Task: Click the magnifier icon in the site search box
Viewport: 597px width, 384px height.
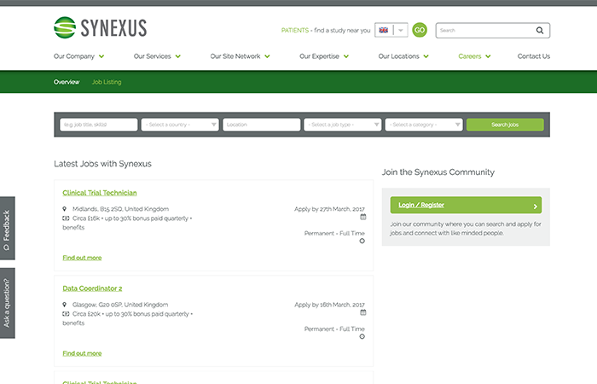Action: tap(540, 31)
